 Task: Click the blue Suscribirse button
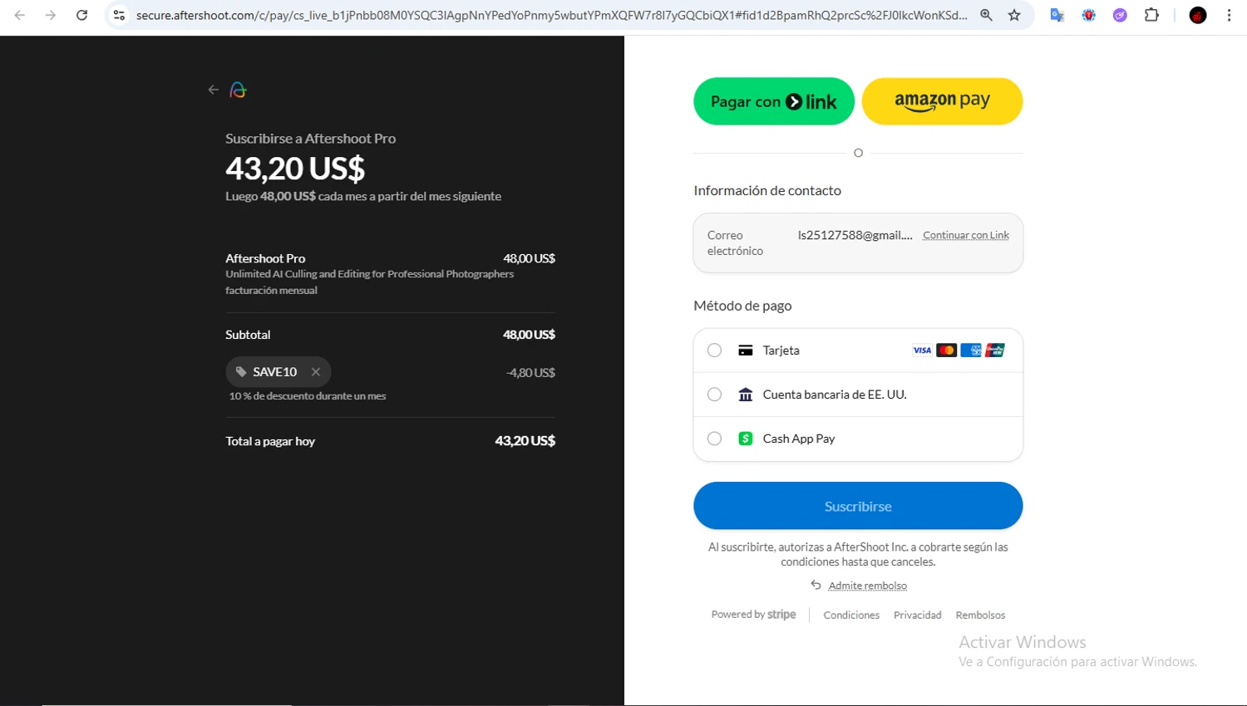[x=858, y=506]
